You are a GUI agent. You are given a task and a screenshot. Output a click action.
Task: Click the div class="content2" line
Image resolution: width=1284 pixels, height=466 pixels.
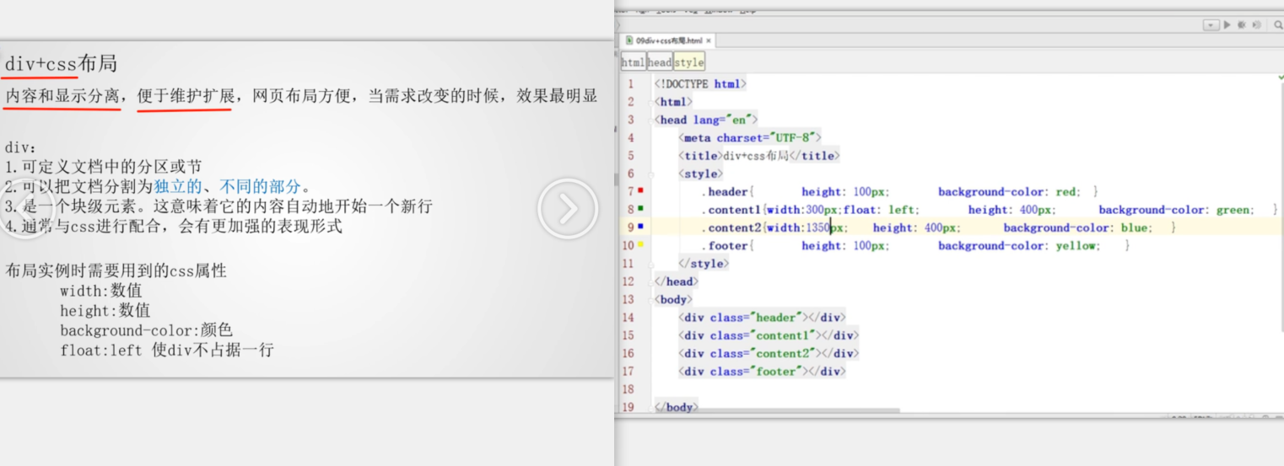(x=769, y=353)
